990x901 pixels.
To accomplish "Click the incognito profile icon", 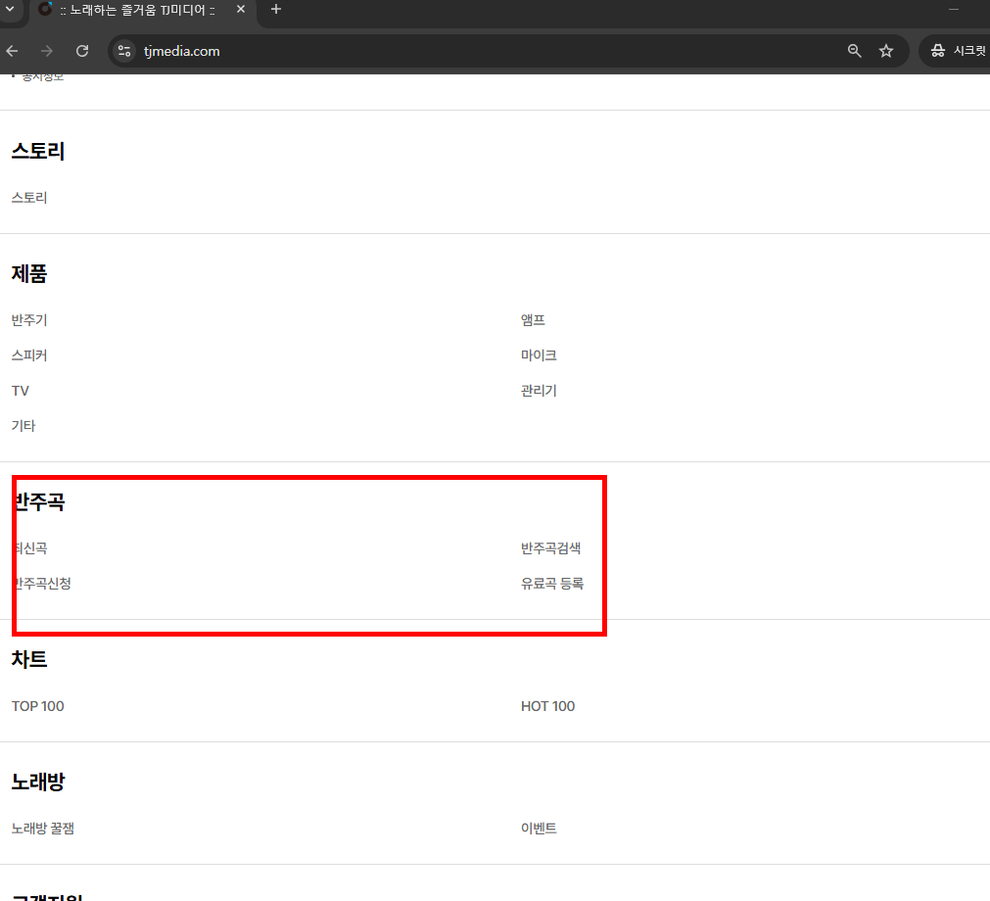I will [x=938, y=50].
